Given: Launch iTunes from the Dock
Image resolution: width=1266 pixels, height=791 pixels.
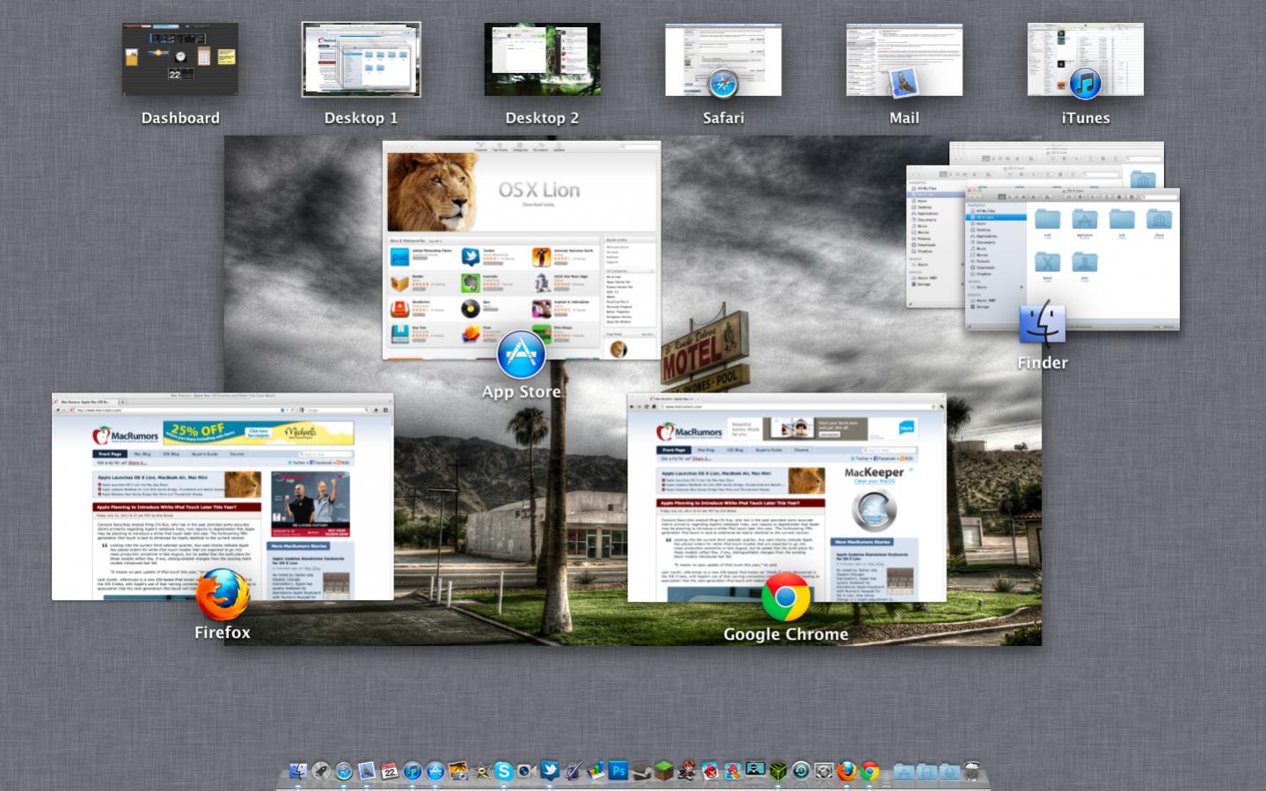Looking at the screenshot, I should (x=412, y=771).
